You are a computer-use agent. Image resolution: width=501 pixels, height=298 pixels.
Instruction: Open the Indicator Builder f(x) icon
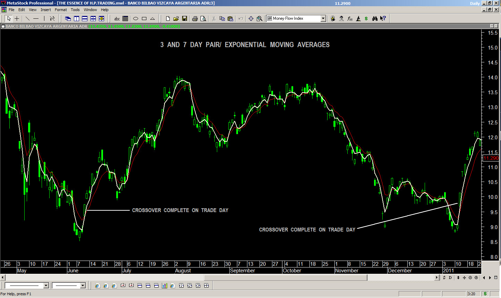tap(350, 19)
